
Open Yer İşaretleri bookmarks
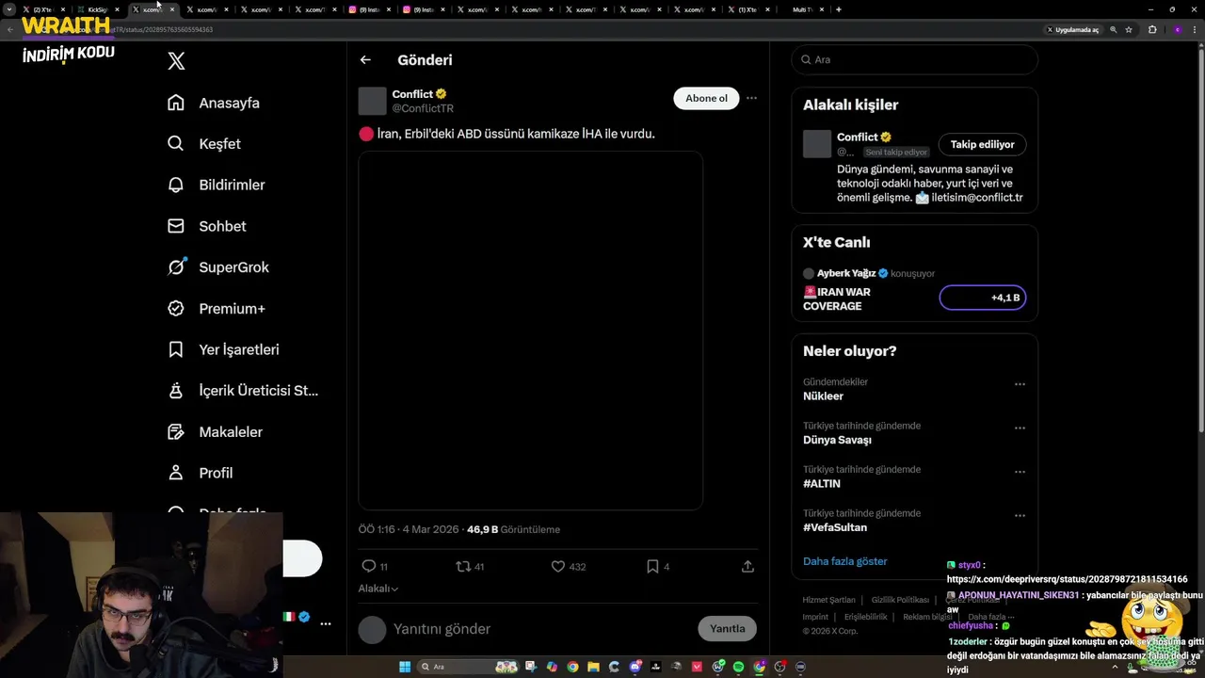tap(223, 349)
